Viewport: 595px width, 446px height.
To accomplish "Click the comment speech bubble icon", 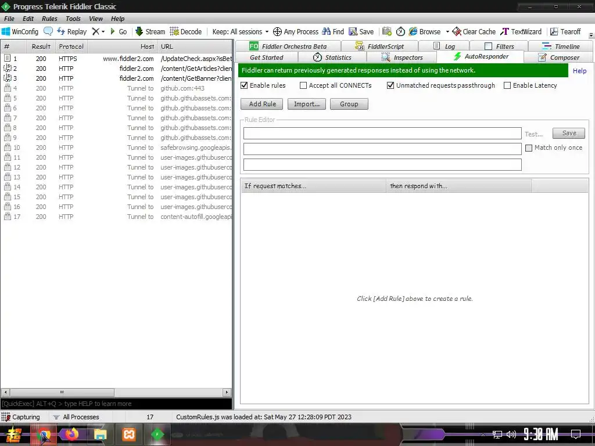I will [x=48, y=31].
